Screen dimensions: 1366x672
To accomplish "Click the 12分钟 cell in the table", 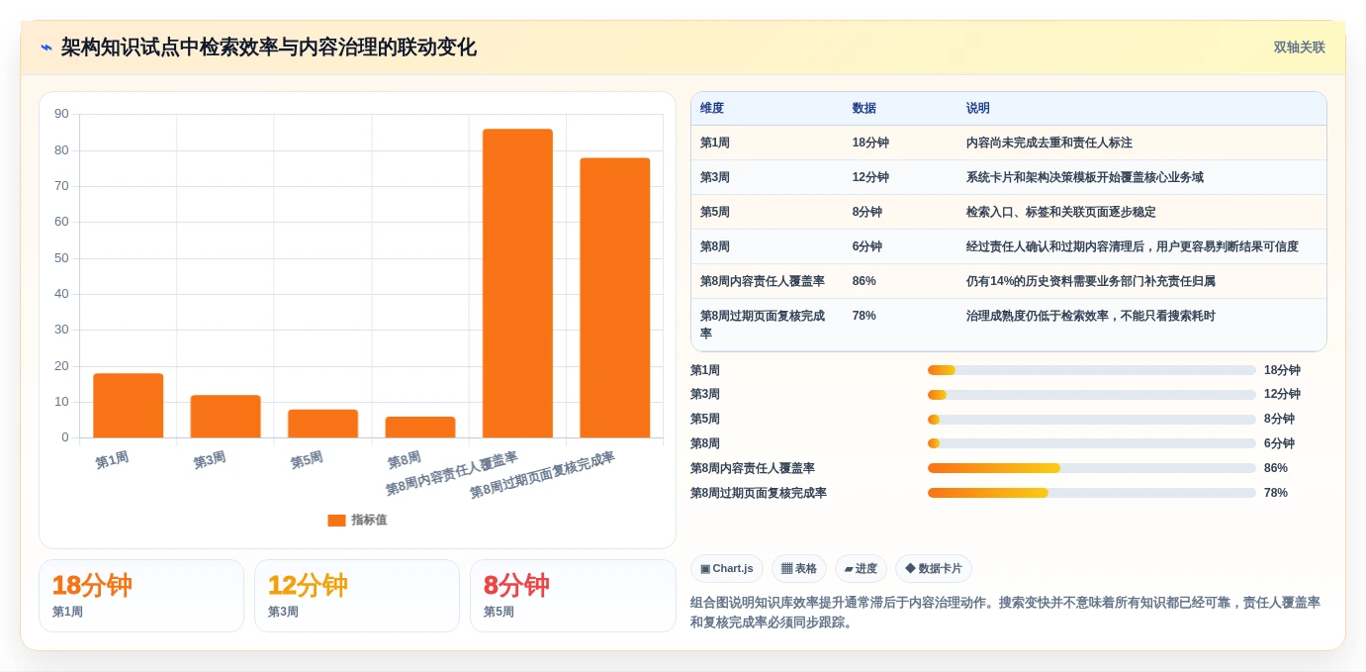I will pyautogui.click(x=870, y=177).
